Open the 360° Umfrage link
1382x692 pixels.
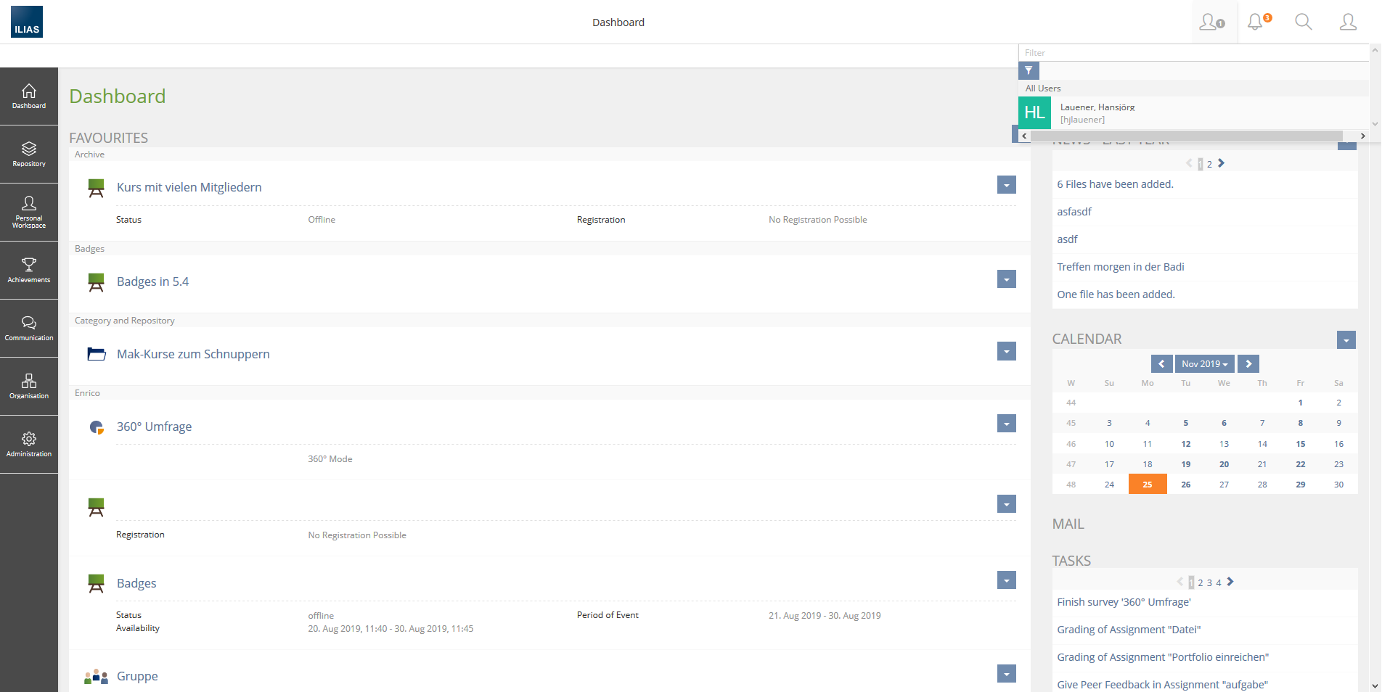coord(154,427)
